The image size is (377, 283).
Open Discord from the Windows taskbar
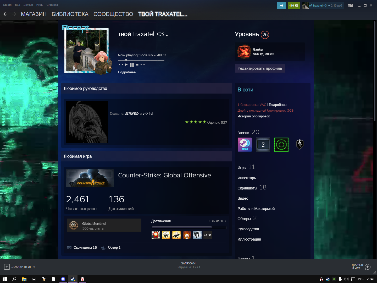tap(63, 279)
